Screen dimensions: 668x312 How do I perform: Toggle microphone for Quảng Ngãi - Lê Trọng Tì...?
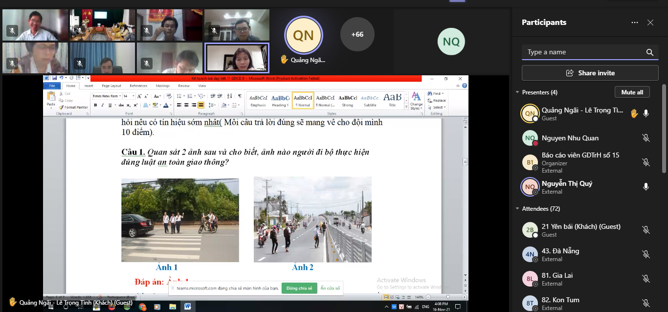[646, 113]
